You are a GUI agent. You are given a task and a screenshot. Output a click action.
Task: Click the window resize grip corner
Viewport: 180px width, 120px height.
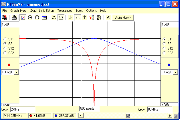176,116
